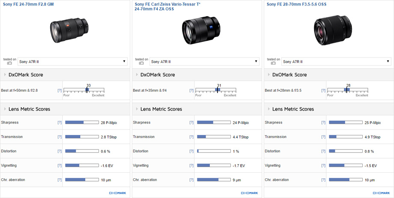Click the 9 µm chromatic aberration bar

pos(214,180)
